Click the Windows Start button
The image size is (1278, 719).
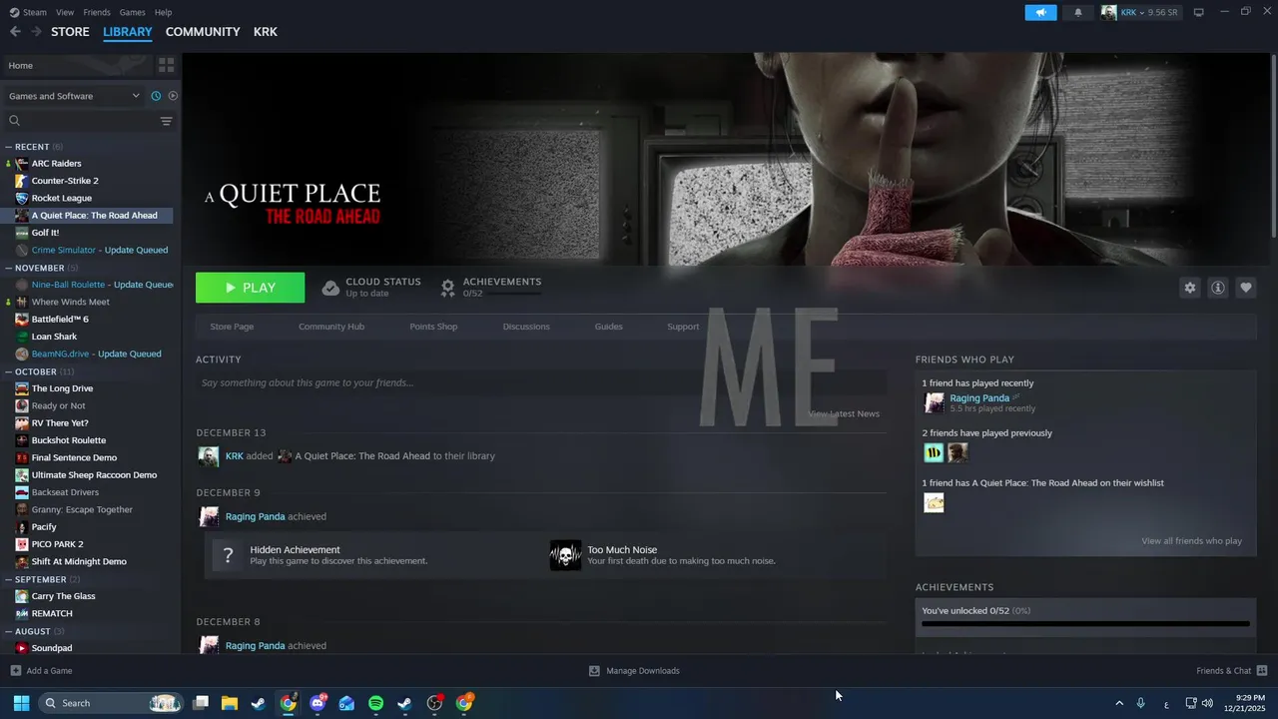pyautogui.click(x=21, y=703)
